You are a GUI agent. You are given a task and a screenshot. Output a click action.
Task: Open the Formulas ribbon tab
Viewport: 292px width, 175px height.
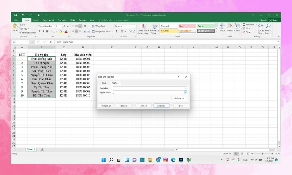coord(62,20)
